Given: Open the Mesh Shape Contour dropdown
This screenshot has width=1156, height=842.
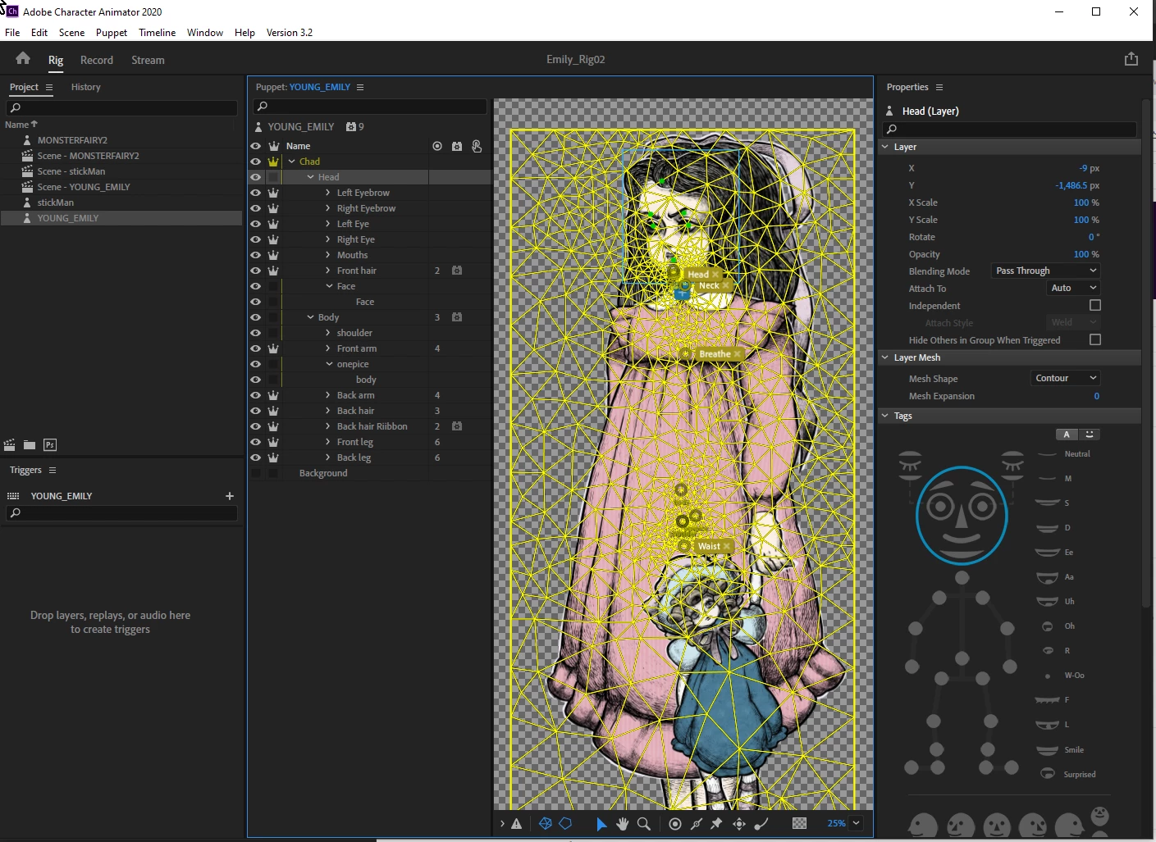Looking at the screenshot, I should (1065, 378).
